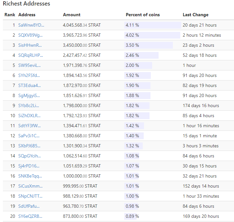Select amount 1,894,143.56 STRAT
Viewport: 234px width, 222px height.
coord(82,75)
